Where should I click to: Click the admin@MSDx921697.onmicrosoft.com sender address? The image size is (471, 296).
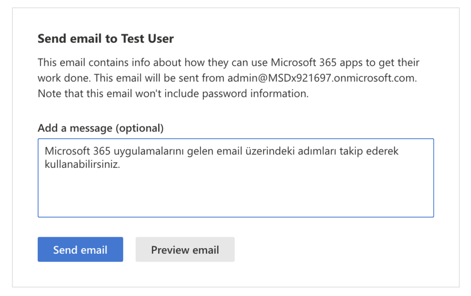pyautogui.click(x=322, y=78)
